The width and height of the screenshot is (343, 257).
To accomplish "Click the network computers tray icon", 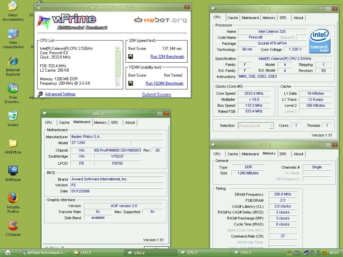I will click(x=306, y=253).
